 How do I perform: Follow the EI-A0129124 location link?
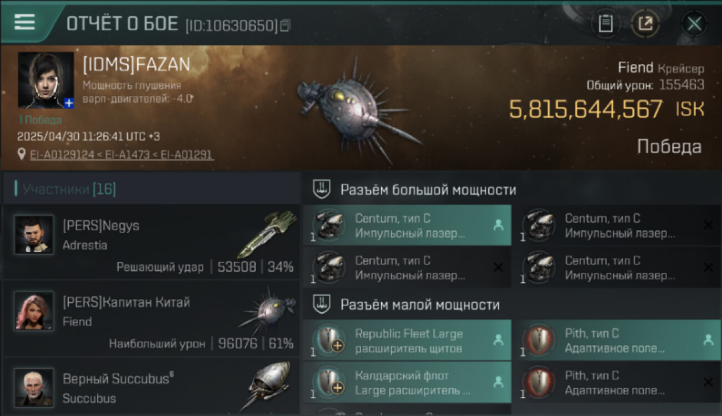62,155
